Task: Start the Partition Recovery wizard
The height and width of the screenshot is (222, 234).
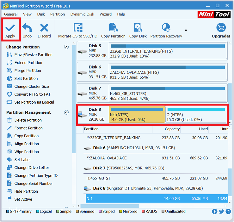Action: [x=166, y=30]
